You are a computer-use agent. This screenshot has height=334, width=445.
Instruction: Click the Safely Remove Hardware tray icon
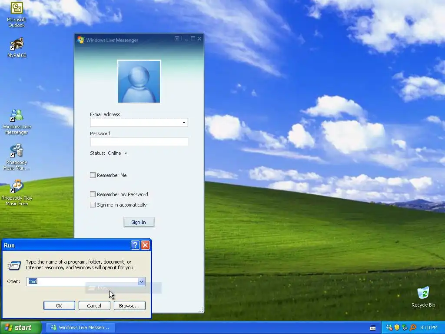point(405,328)
